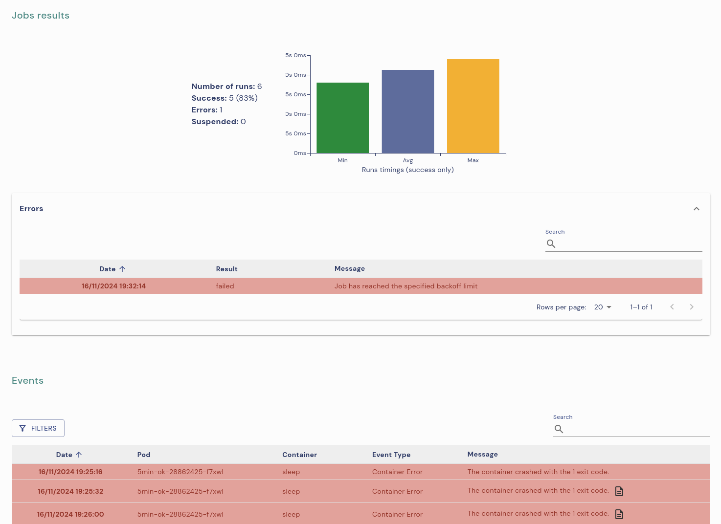Click the Events table search magnifier icon

tap(559, 429)
